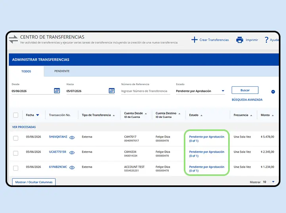View details eye icon for UCAE77515R
The width and height of the screenshot is (286, 213).
coord(72,153)
